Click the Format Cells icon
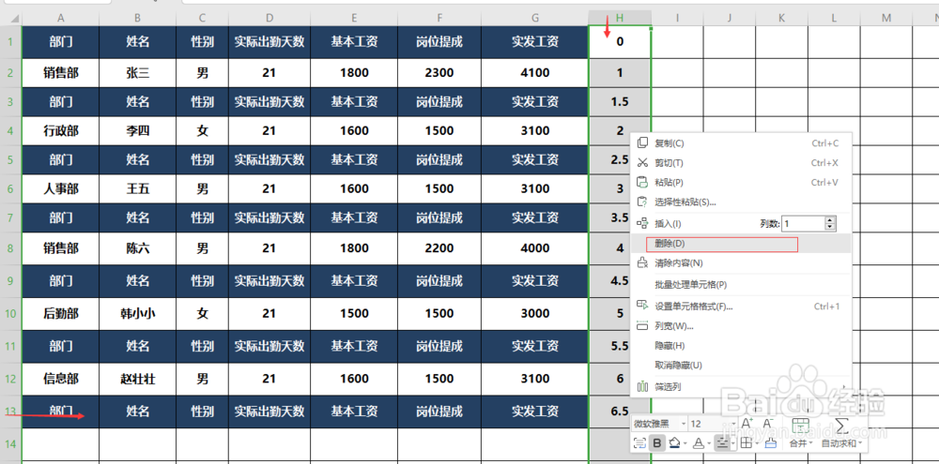The height and width of the screenshot is (464, 939). [x=642, y=307]
